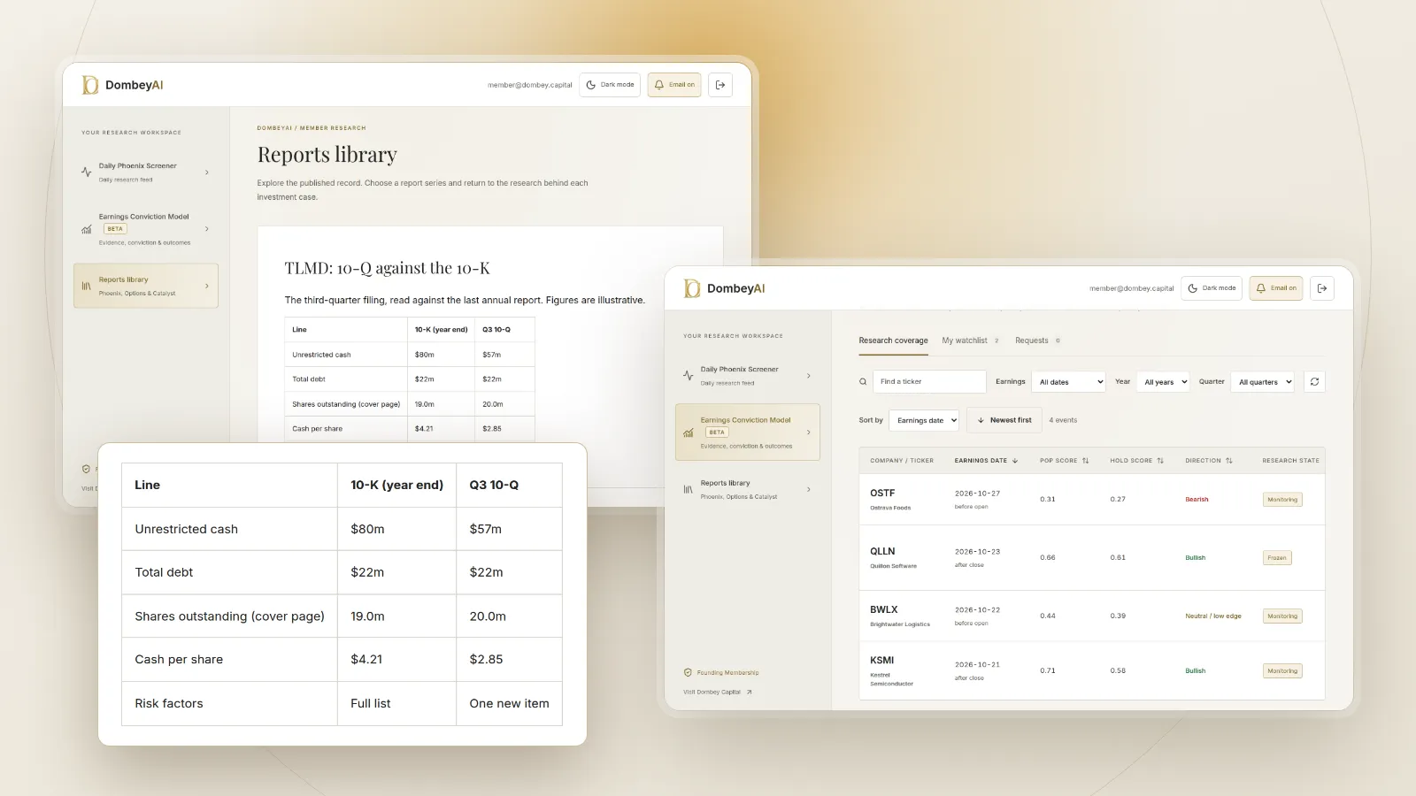Image resolution: width=1416 pixels, height=796 pixels.
Task: Click the sort icon on the Direction column
Action: tap(1229, 461)
